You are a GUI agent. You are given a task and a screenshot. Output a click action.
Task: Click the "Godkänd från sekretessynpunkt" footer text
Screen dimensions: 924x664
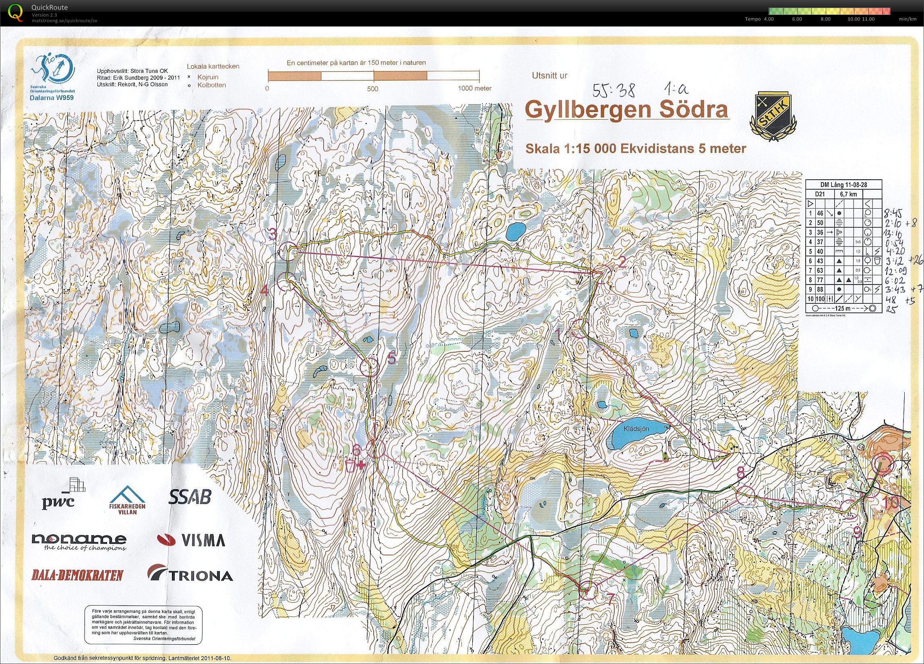click(142, 658)
